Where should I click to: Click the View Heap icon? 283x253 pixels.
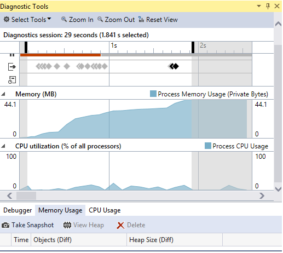click(x=67, y=225)
